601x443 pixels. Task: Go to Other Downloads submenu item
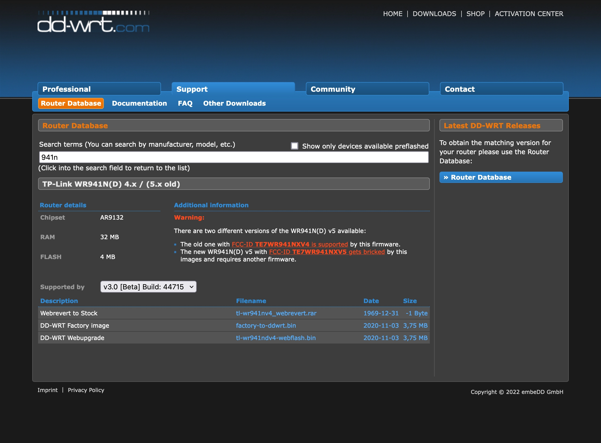(234, 104)
